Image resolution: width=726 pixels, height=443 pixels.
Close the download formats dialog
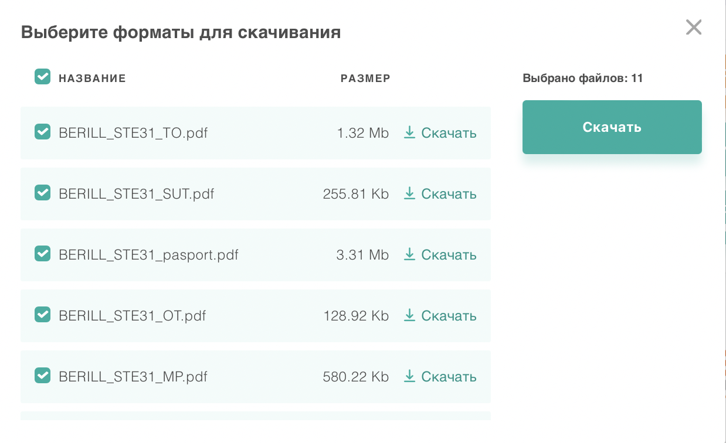694,27
